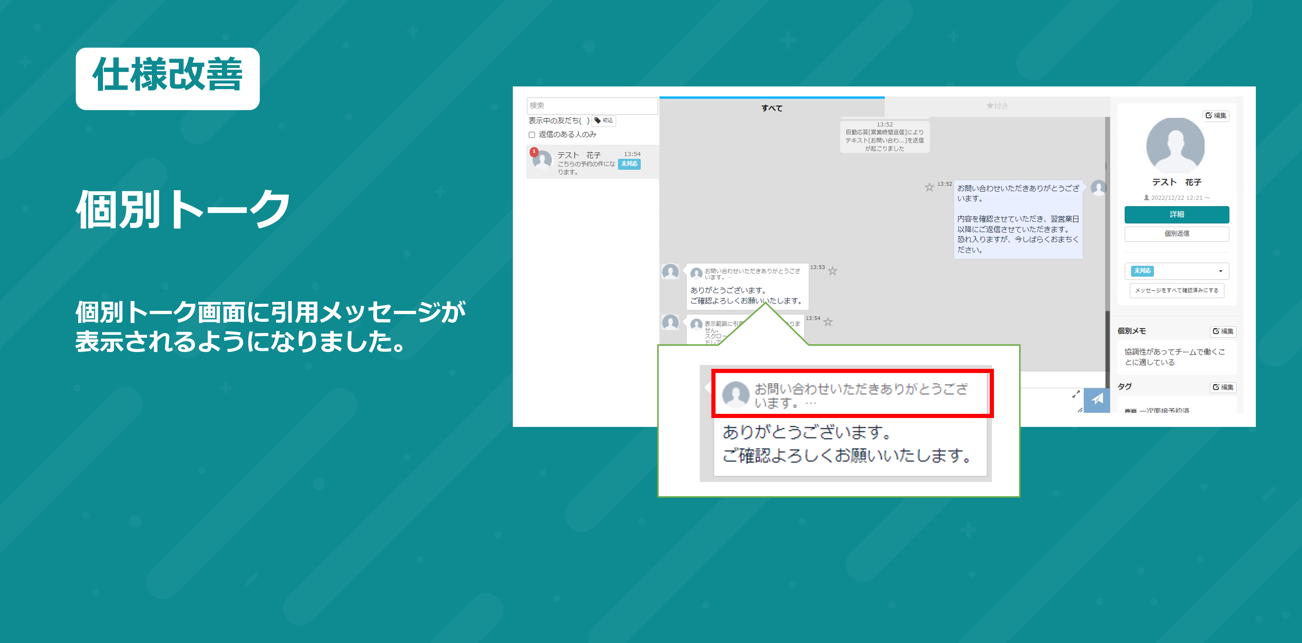This screenshot has height=643, width=1302.
Task: Open the 詳細 button
Action: click(x=1177, y=214)
